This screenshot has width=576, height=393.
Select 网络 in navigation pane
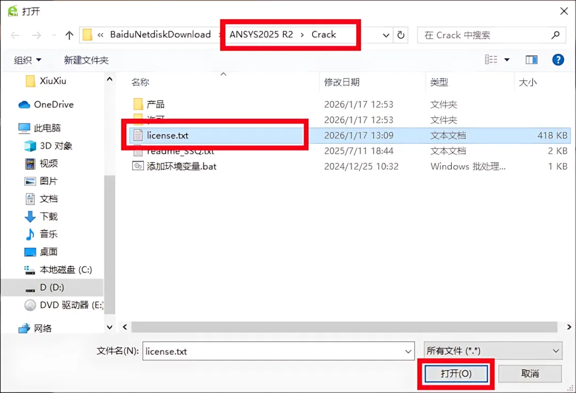coord(35,328)
